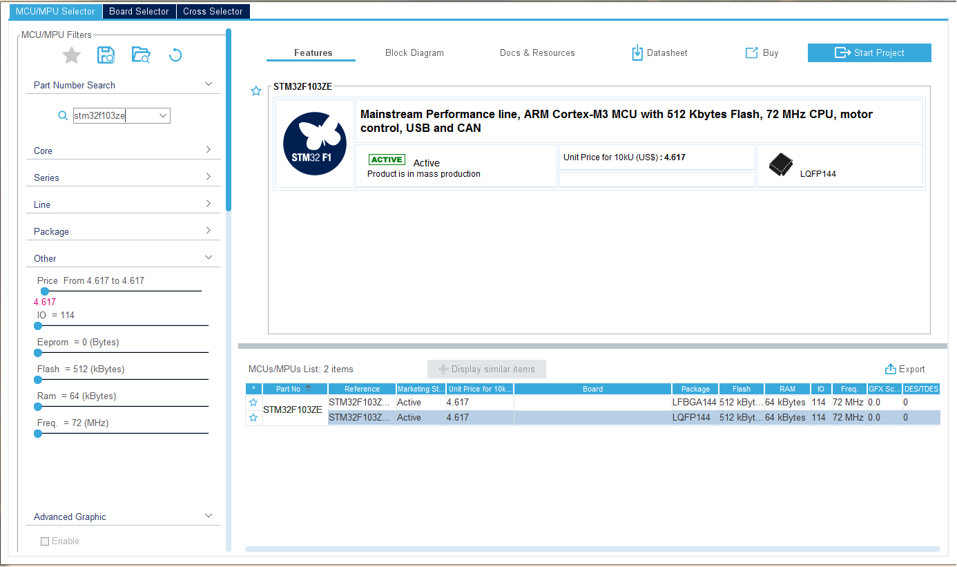Click the IO slider handle

click(x=38, y=325)
